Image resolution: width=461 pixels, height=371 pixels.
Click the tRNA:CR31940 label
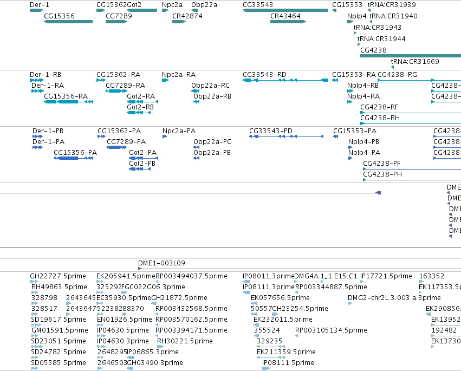point(393,16)
